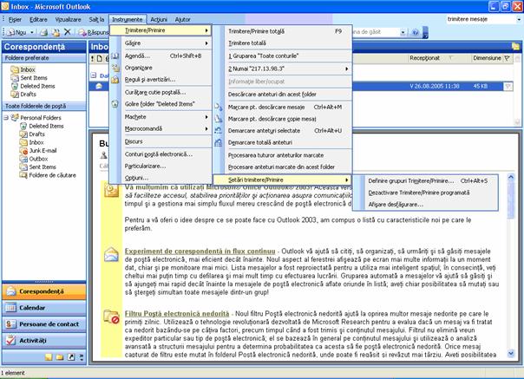
Task: Open the Notes icon in navigation pane
Action: pos(49,356)
